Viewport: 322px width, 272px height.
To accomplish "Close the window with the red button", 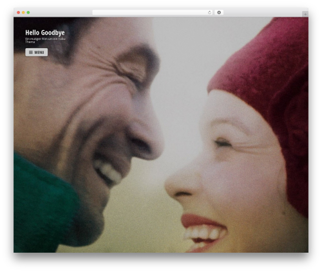I will coord(19,13).
